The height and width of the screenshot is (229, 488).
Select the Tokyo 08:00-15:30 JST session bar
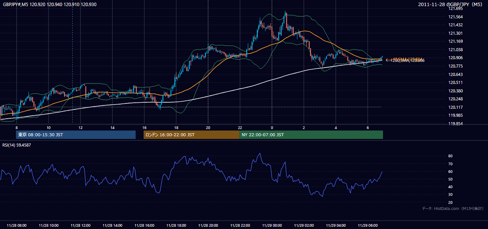(x=76, y=135)
